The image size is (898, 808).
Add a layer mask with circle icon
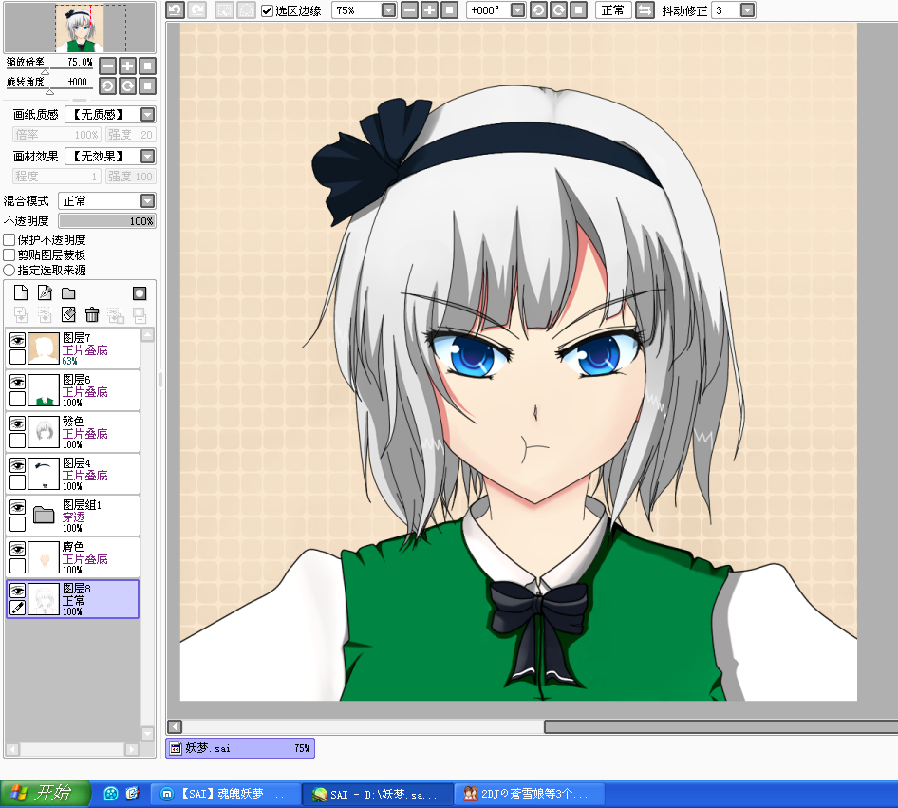[x=140, y=293]
